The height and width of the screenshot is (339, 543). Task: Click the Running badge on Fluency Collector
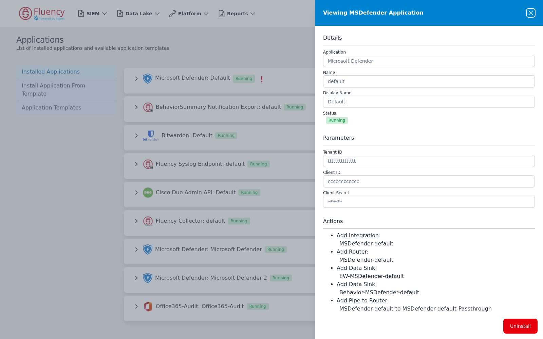239,221
